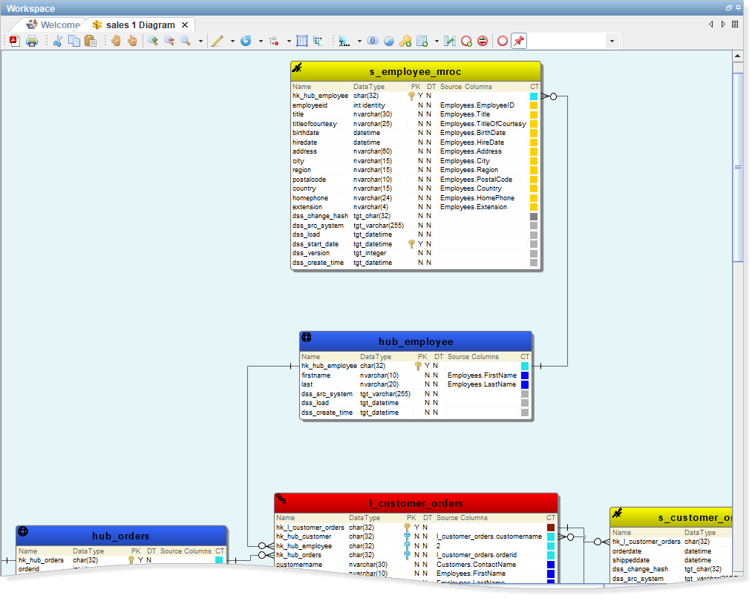
Task: Click the Paste clipboard icon
Action: (x=91, y=42)
